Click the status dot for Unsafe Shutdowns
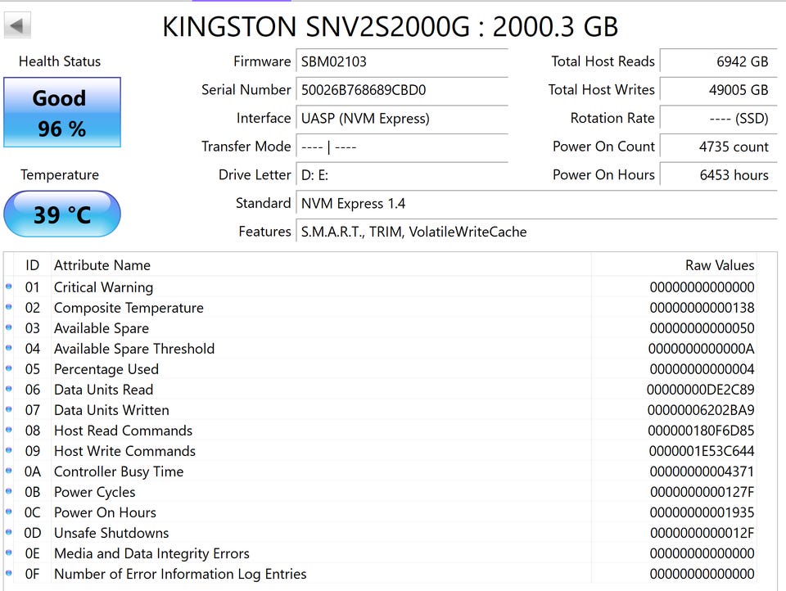The height and width of the screenshot is (591, 786). pyautogui.click(x=8, y=532)
